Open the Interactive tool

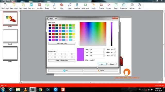click(123, 6)
